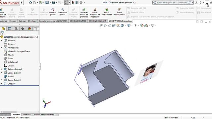Click Section View icon in view toolbar
The image size is (212, 119).
click(x=114, y=25)
